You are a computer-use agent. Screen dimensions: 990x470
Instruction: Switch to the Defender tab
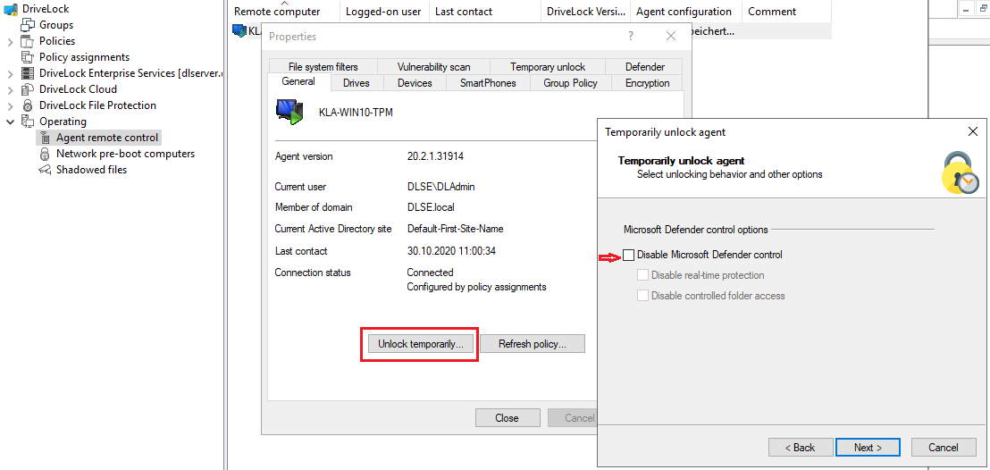tap(644, 66)
